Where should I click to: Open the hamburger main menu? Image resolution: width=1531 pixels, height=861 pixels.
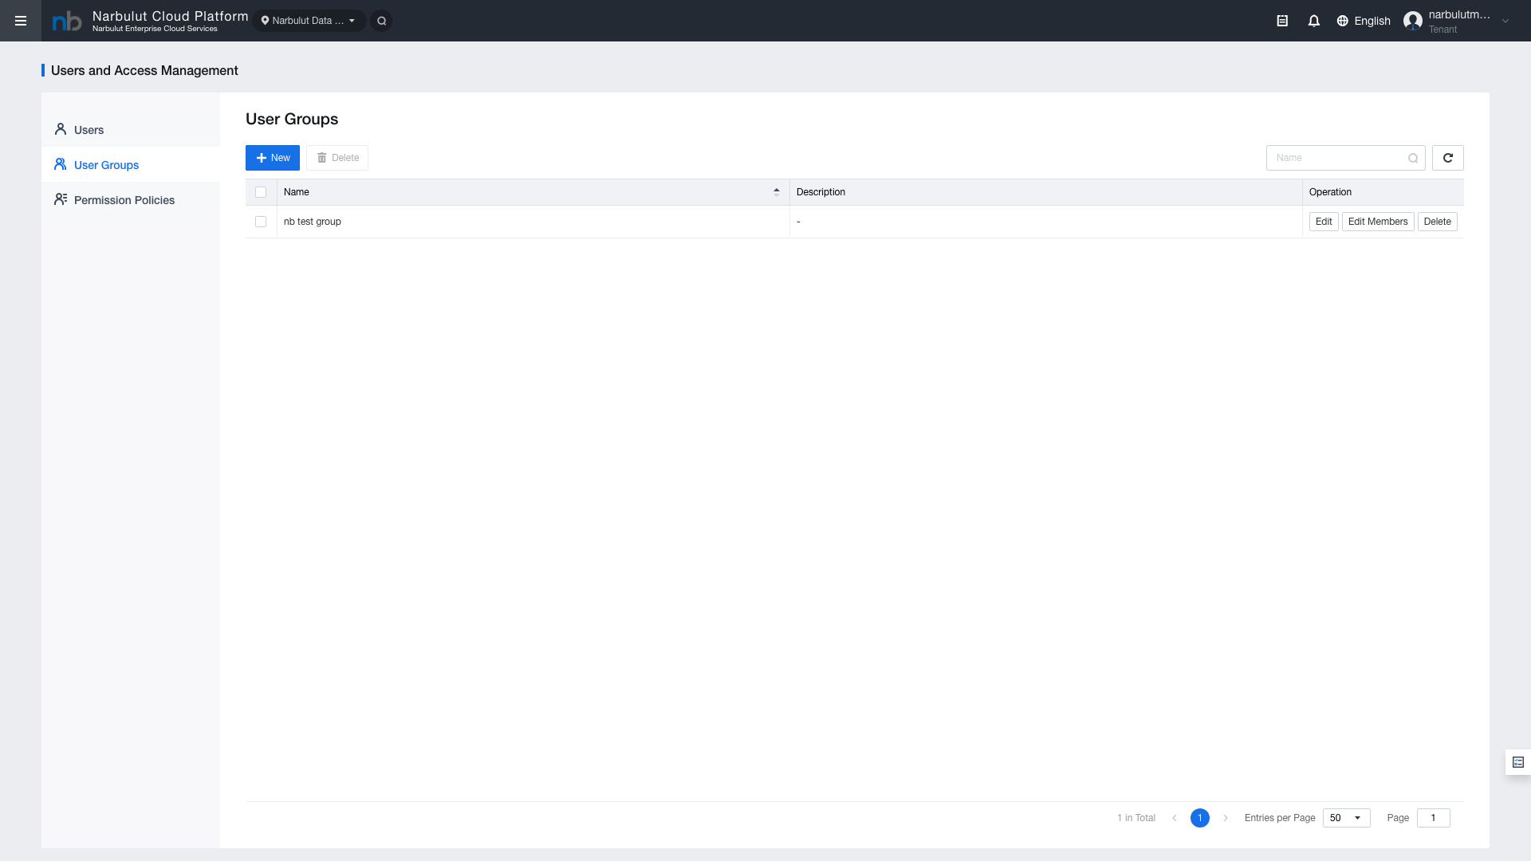click(21, 21)
